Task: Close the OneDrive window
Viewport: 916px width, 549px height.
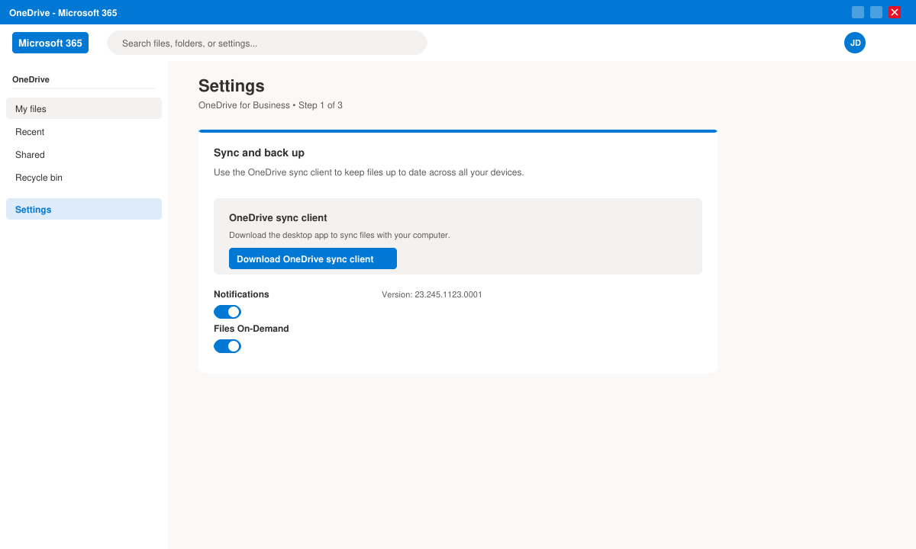Action: (x=895, y=12)
